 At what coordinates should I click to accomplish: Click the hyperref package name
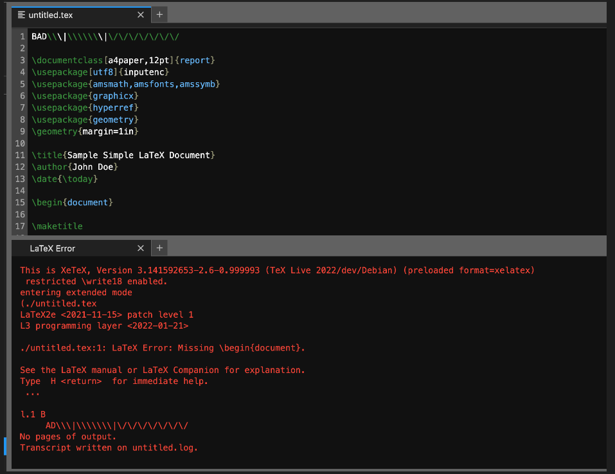tap(113, 108)
